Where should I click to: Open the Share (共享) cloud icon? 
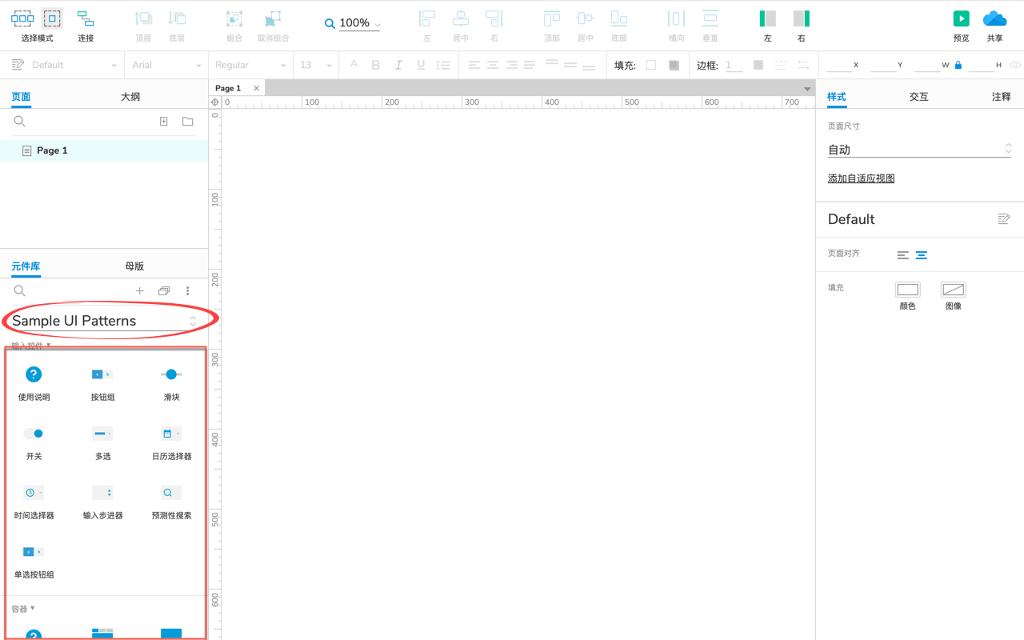point(994,18)
